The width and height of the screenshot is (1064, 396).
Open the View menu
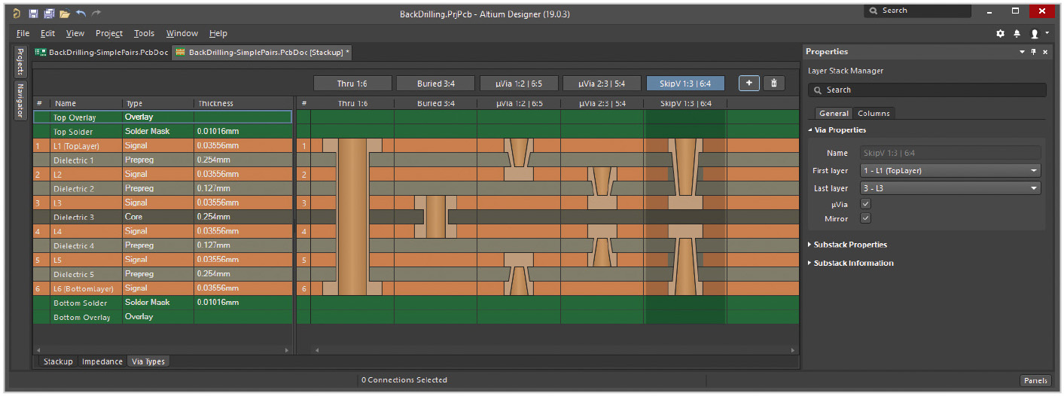[x=75, y=33]
